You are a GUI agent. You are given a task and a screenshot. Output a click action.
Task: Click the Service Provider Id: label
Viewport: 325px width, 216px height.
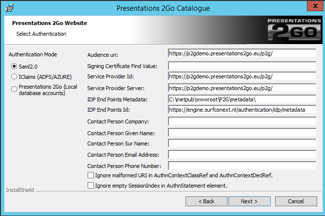pyautogui.click(x=111, y=76)
